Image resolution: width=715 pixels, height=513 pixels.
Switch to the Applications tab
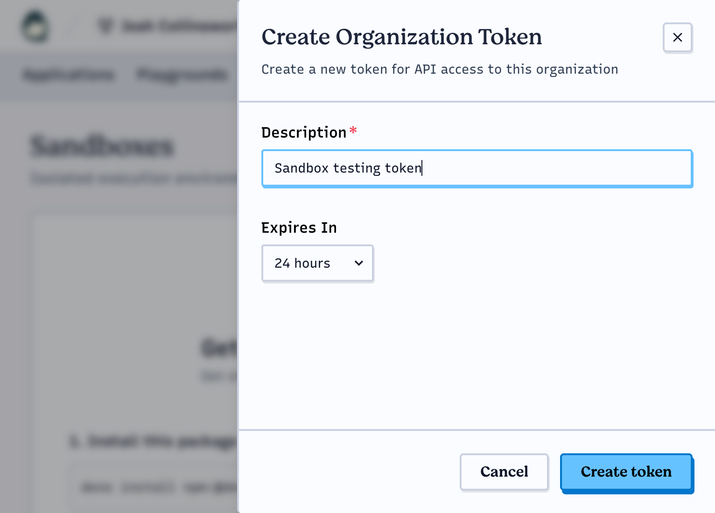(x=69, y=75)
